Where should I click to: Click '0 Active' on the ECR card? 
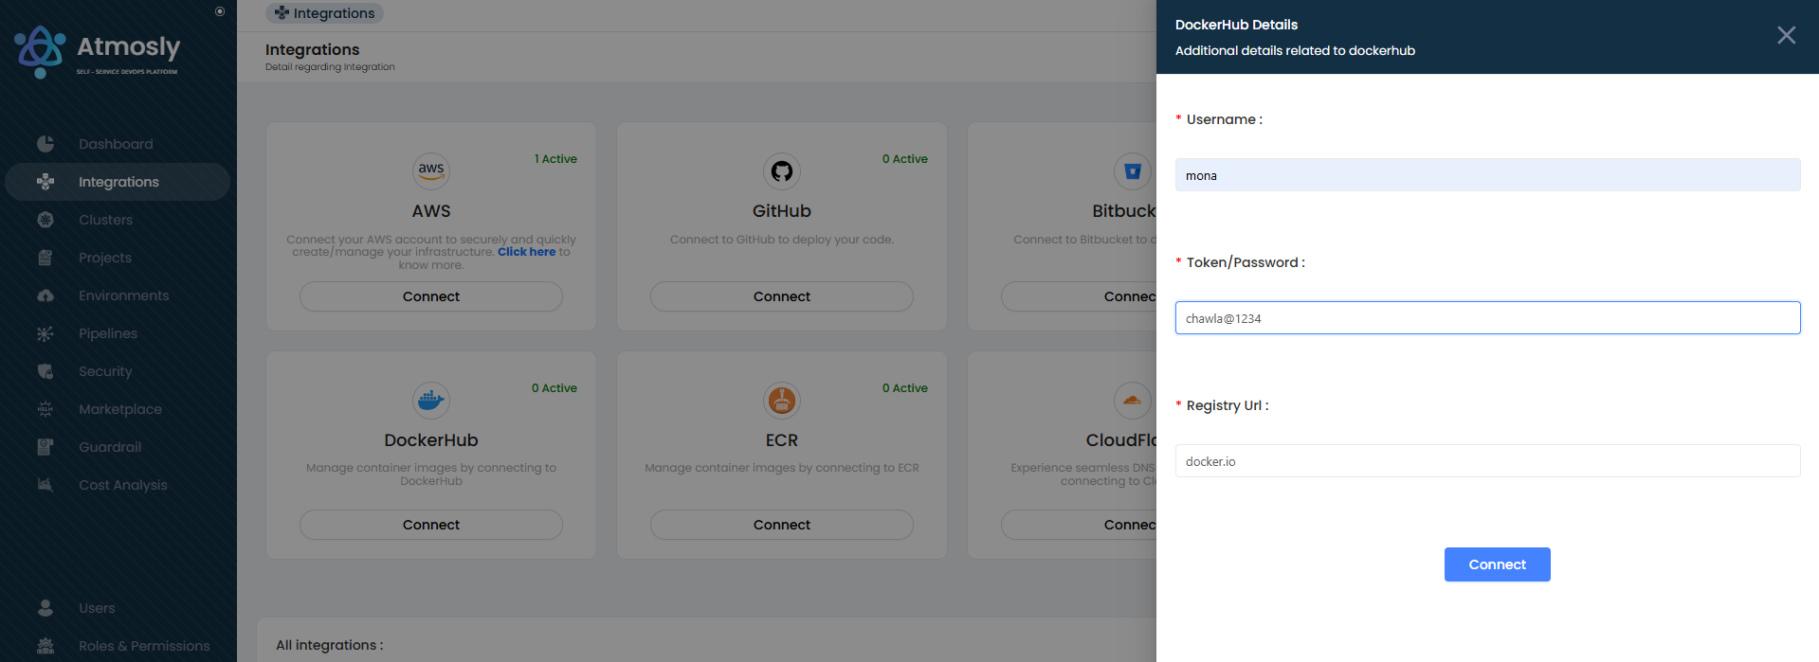pos(905,388)
